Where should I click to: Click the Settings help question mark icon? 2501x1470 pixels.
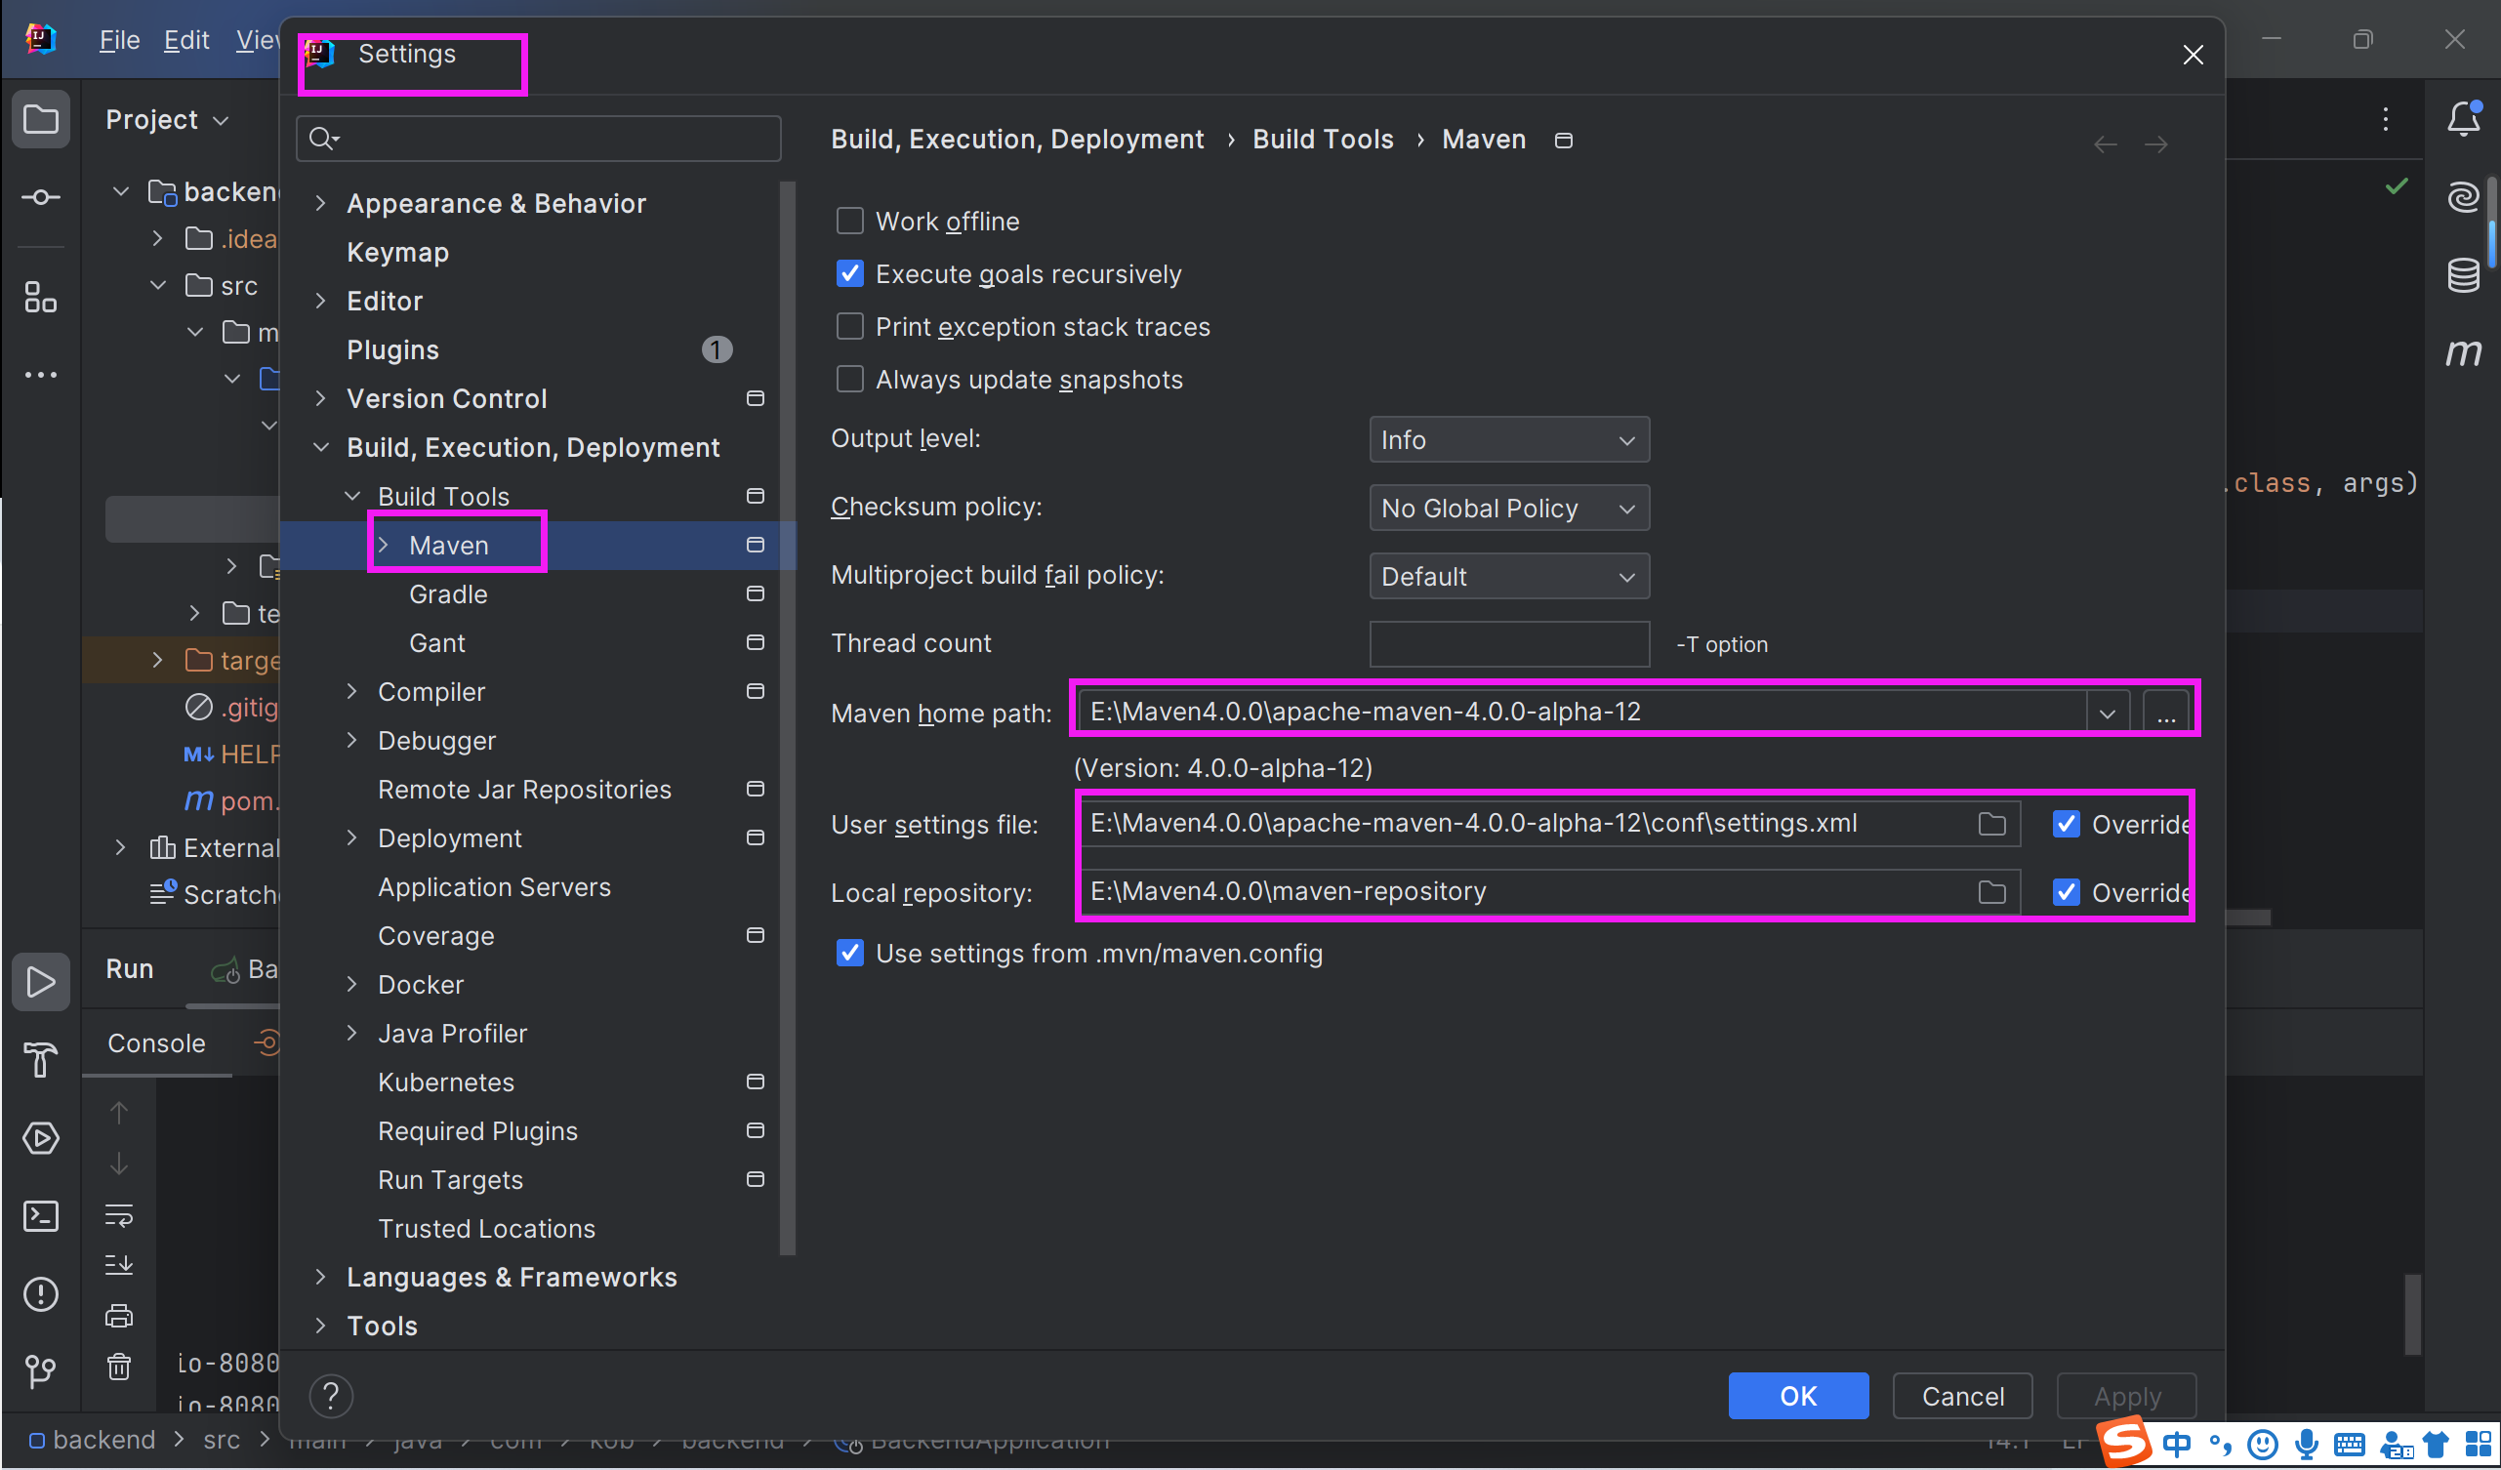tap(332, 1397)
